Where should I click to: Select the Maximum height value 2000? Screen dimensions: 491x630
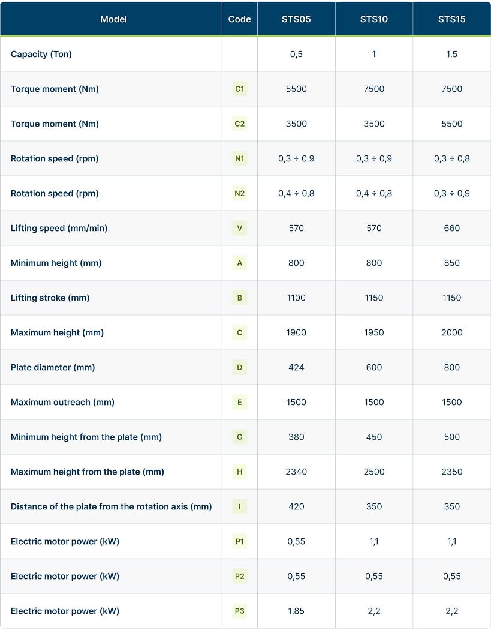coord(452,332)
